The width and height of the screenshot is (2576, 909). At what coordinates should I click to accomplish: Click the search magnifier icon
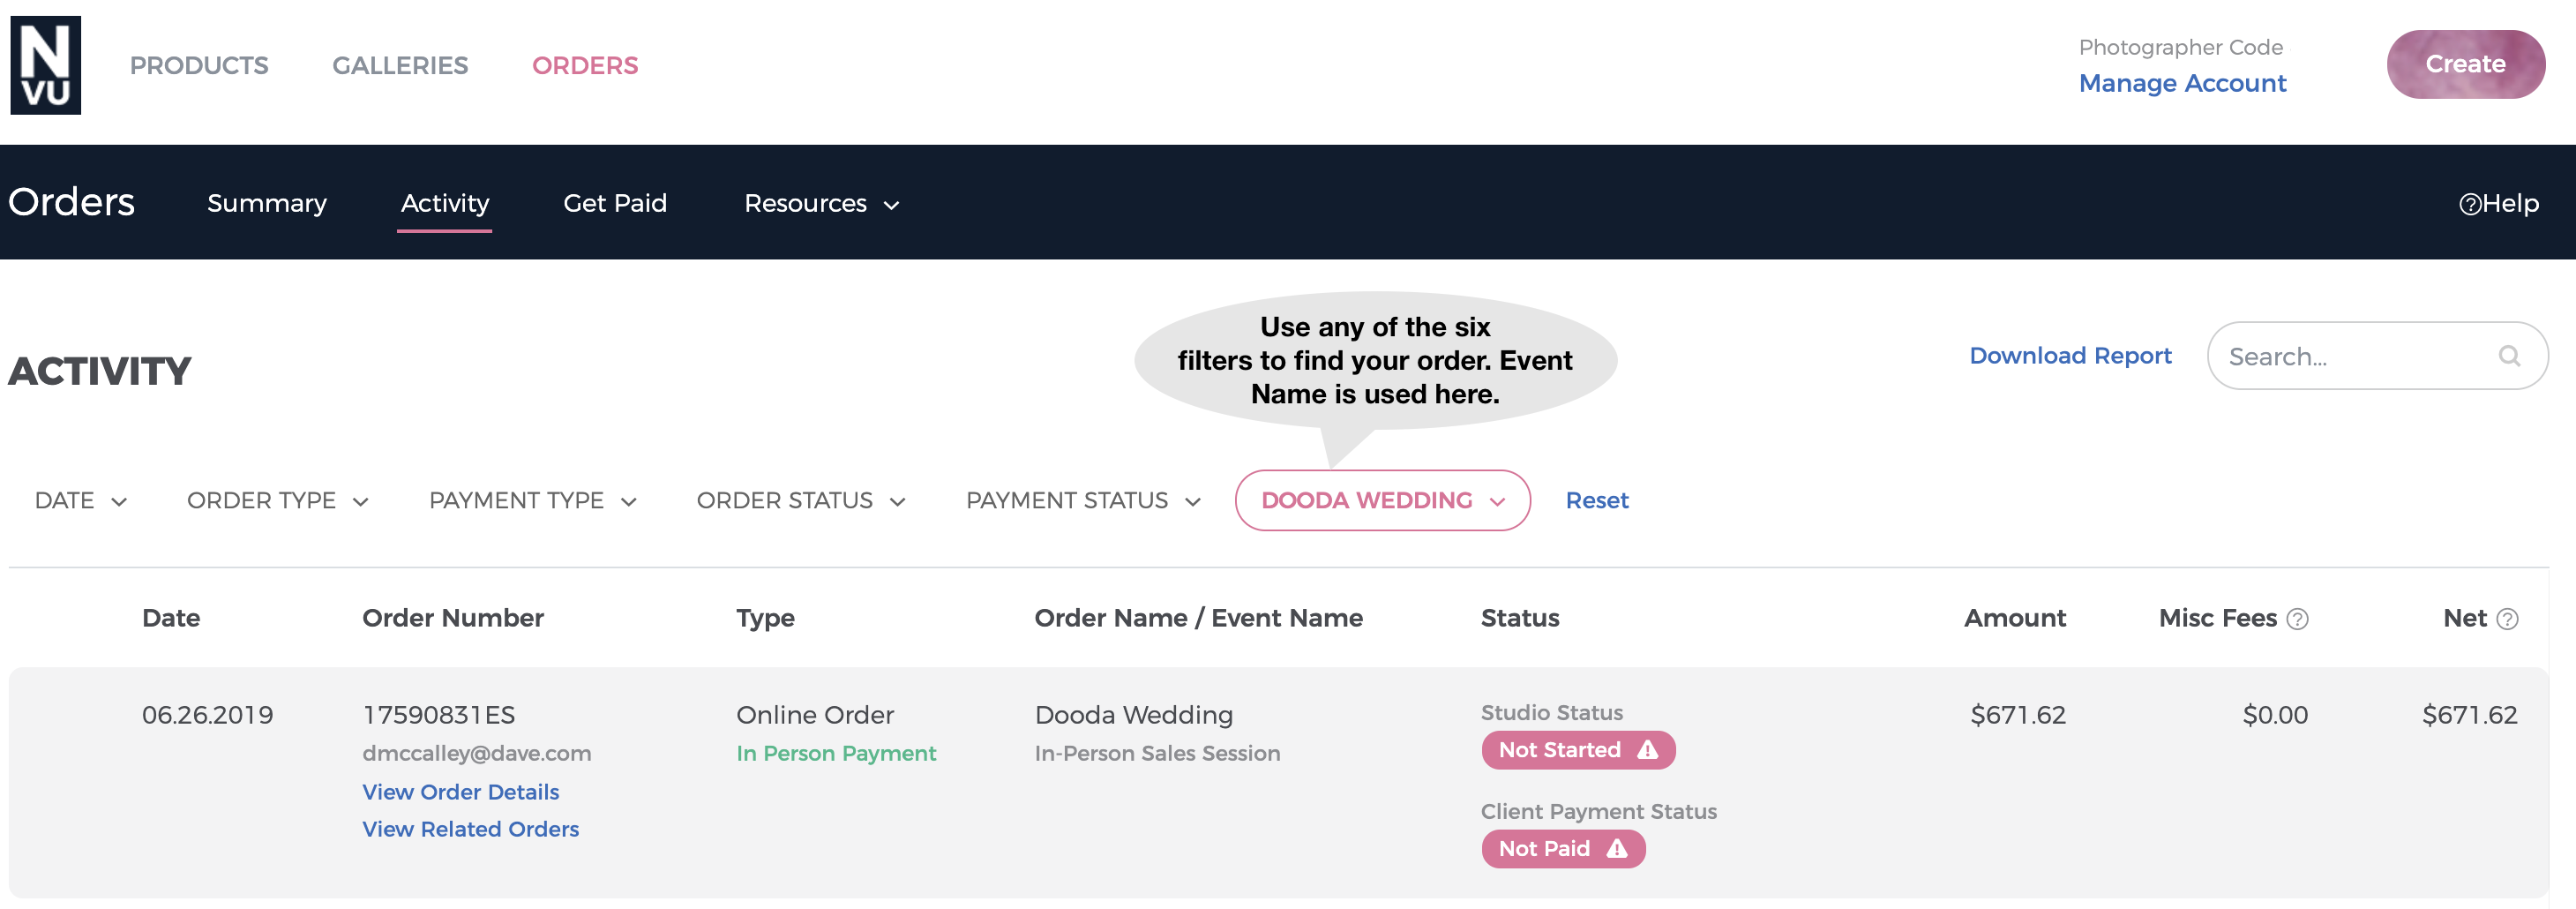2509,356
